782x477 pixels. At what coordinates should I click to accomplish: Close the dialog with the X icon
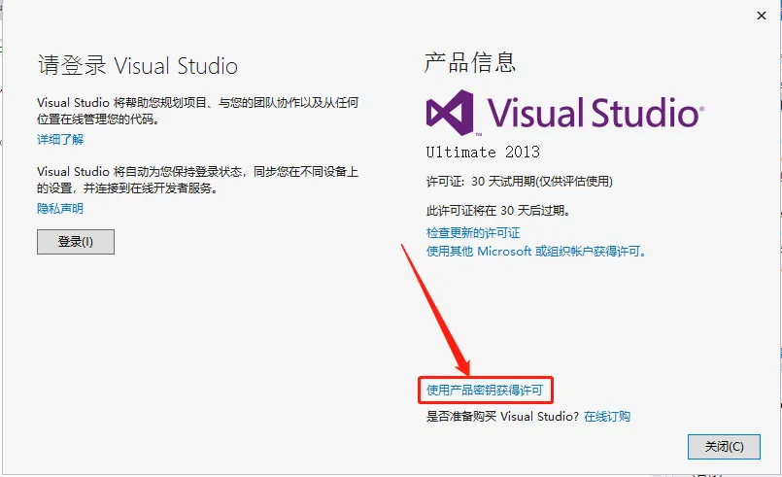(762, 16)
